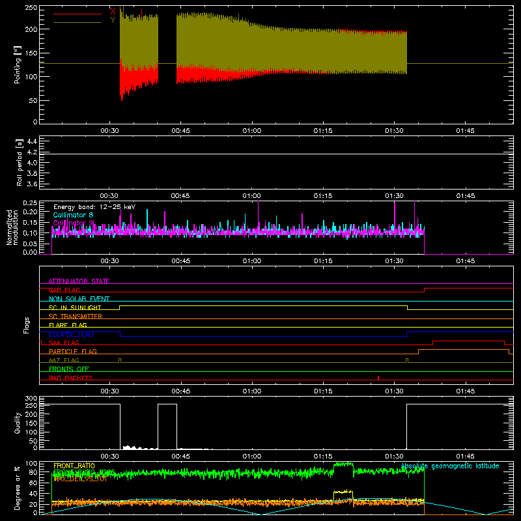Screen dimensions: 521x521
Task: Click the 0.25 tick on modulation axis
Action: point(30,203)
